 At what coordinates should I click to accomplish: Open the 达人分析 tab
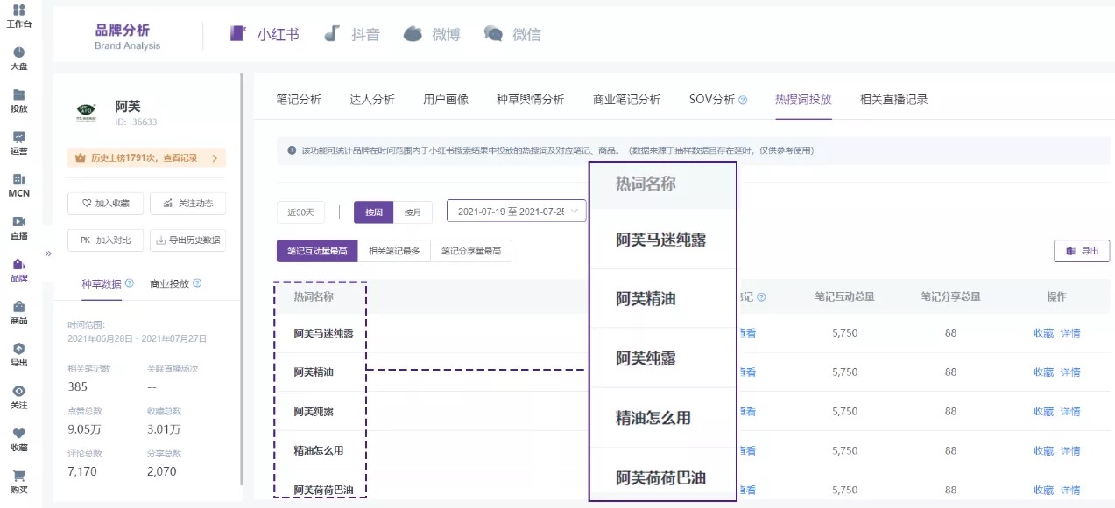[x=372, y=100]
